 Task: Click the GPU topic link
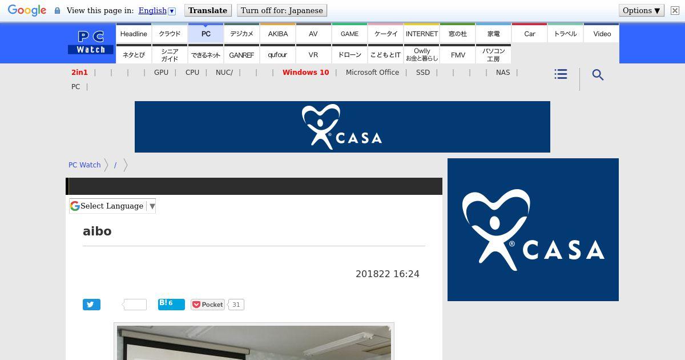pos(161,73)
